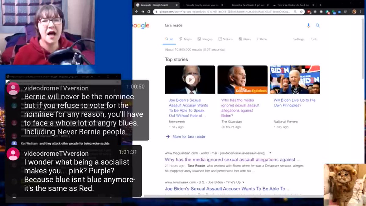Click the 'I wonder what being a socialist' message
The height and width of the screenshot is (206, 366).
[x=80, y=175]
